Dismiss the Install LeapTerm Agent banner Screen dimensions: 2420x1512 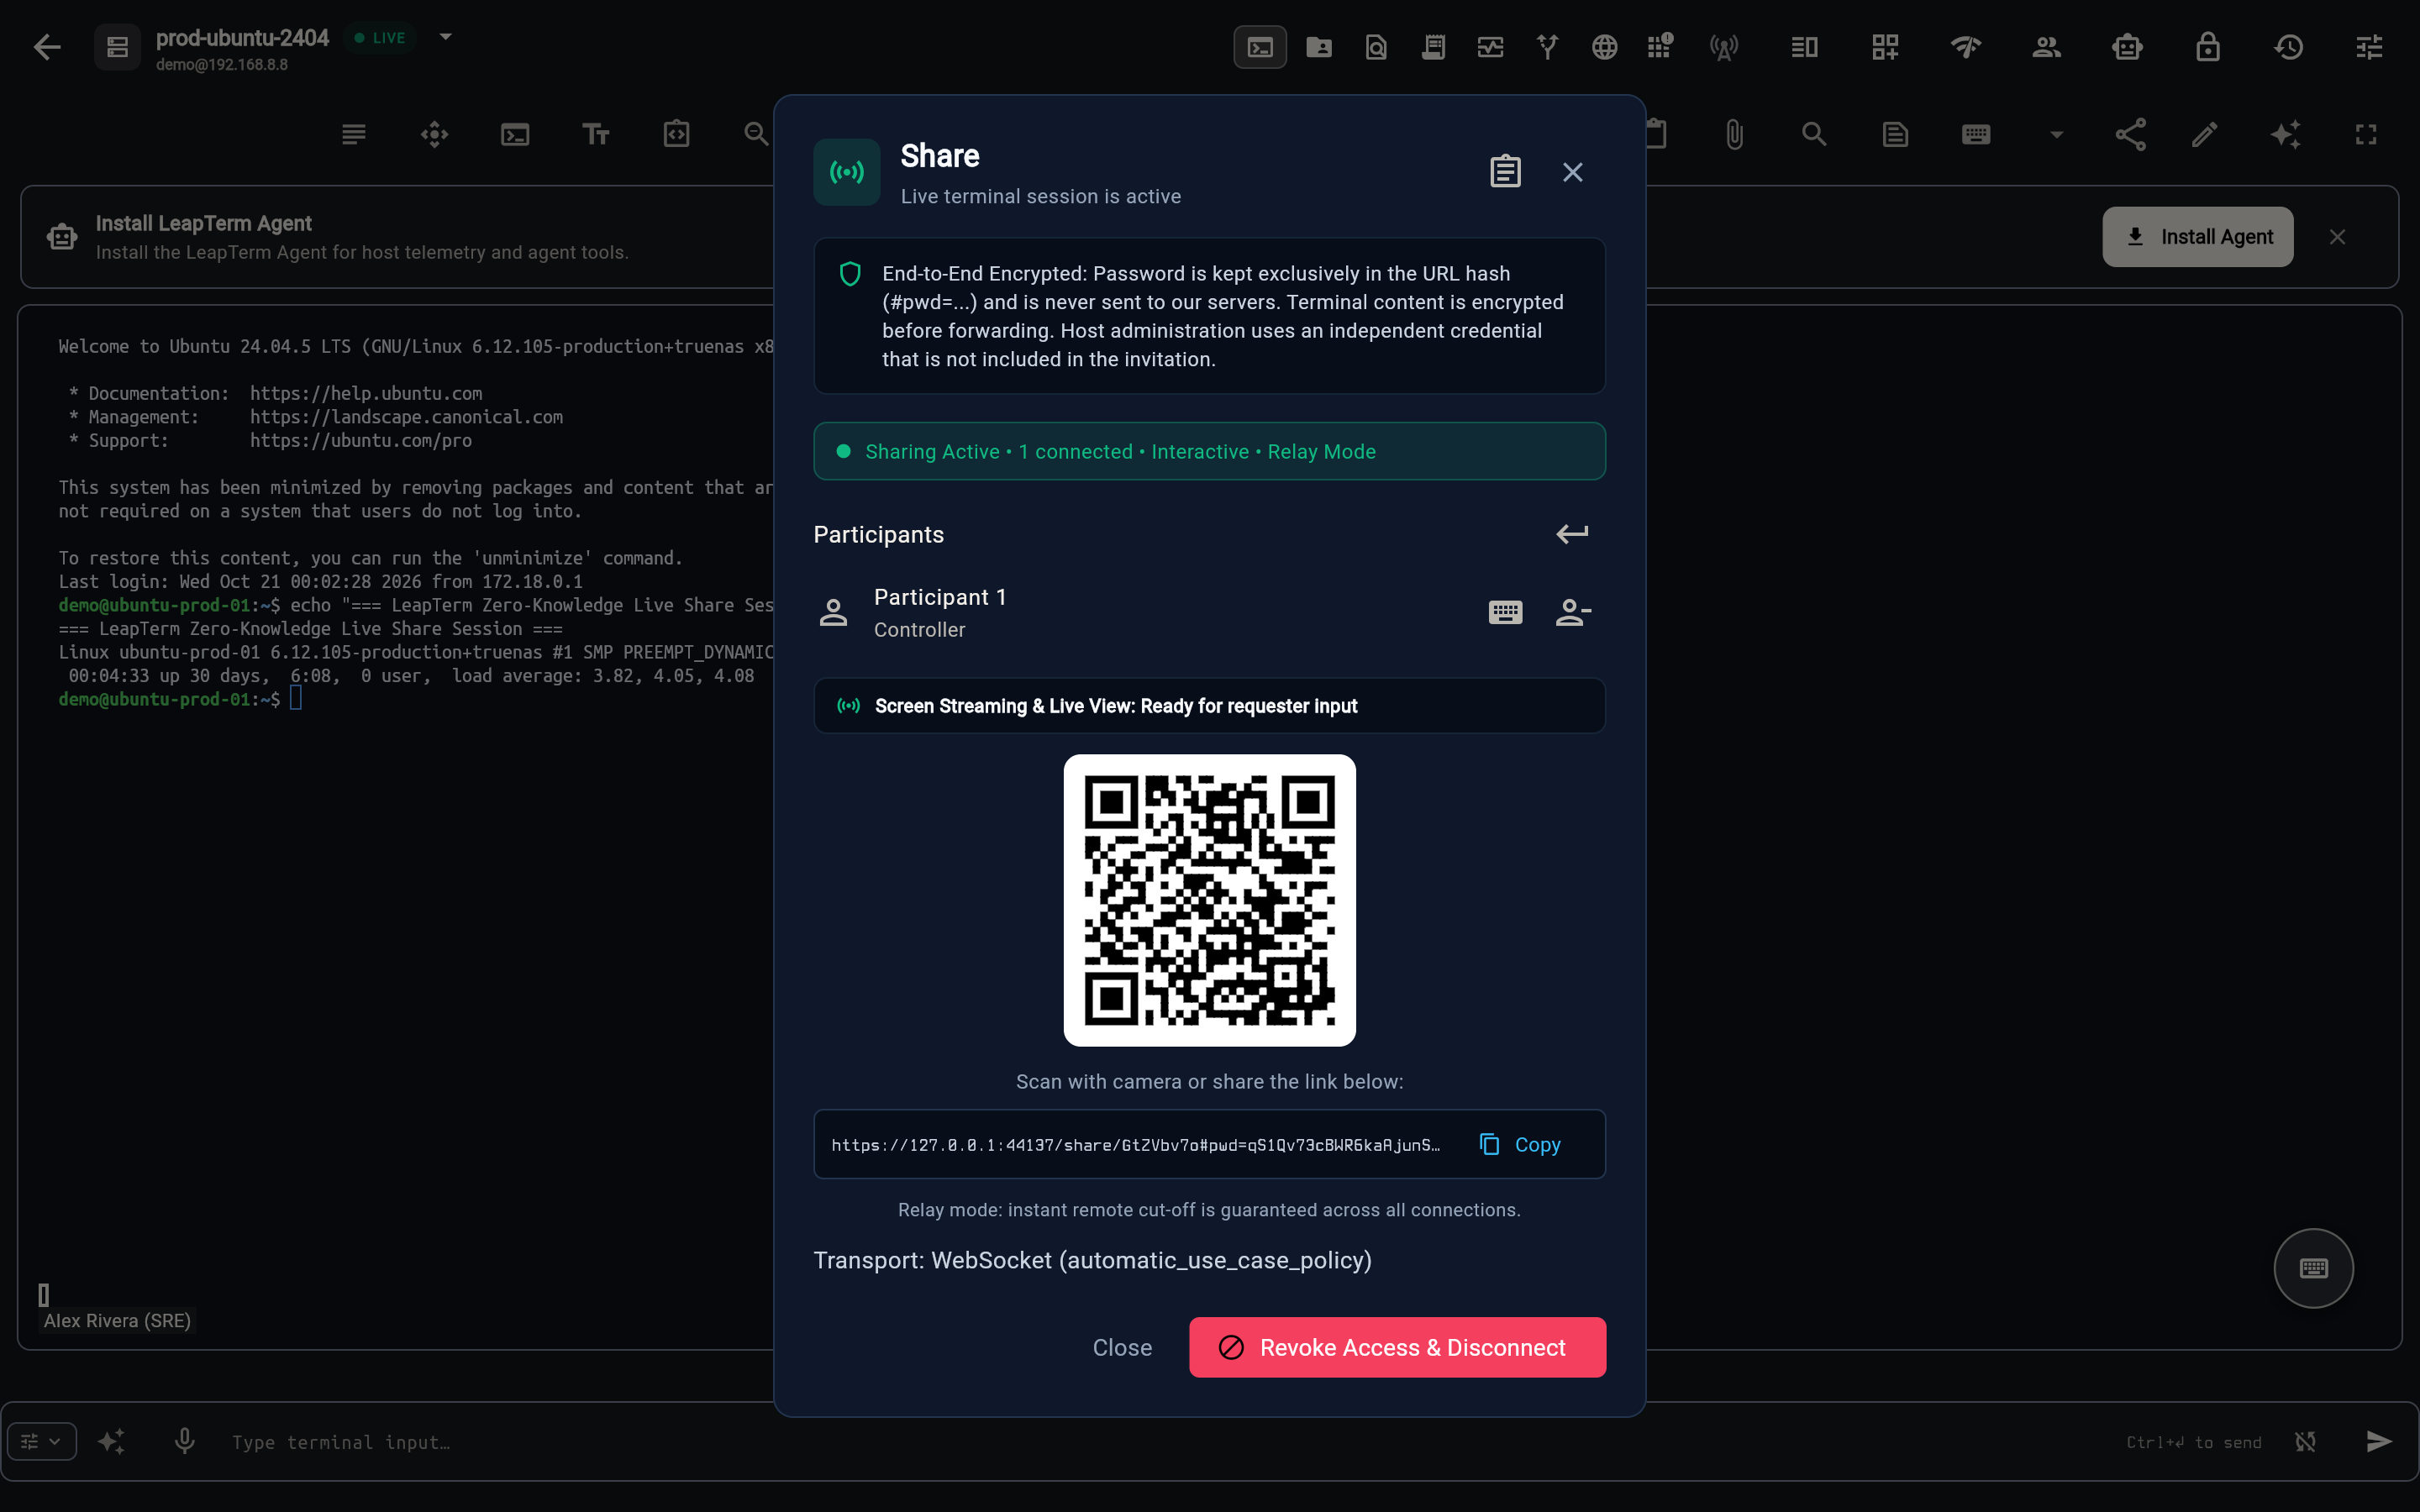[2337, 237]
